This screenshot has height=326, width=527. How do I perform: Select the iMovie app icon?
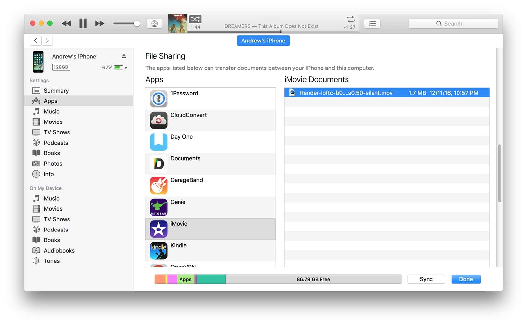click(158, 229)
